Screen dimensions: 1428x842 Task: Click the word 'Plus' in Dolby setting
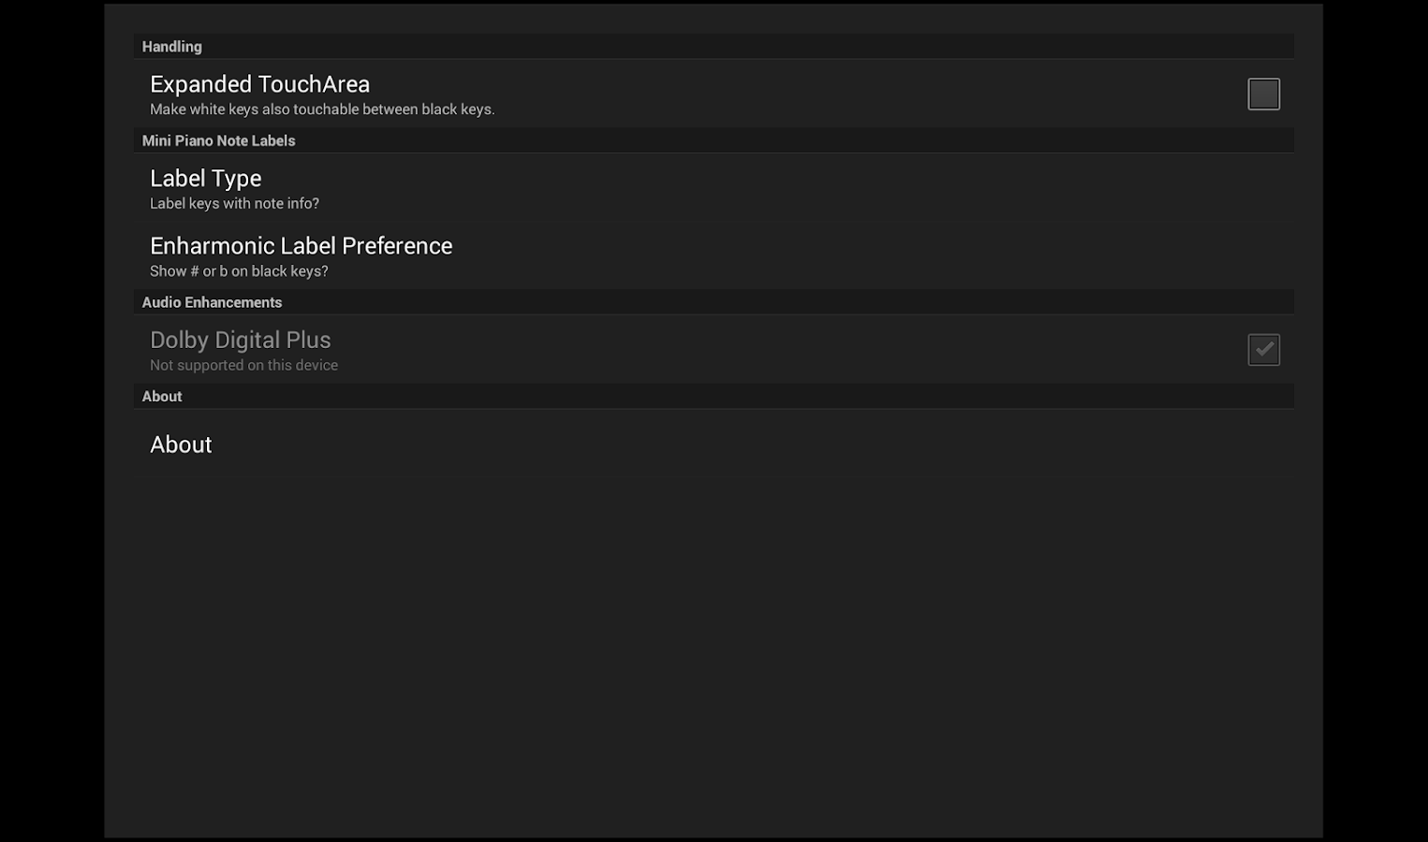tap(308, 340)
